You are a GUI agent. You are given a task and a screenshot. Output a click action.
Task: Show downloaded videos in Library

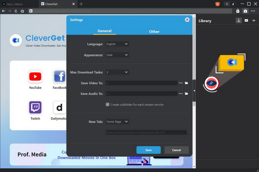(246, 20)
